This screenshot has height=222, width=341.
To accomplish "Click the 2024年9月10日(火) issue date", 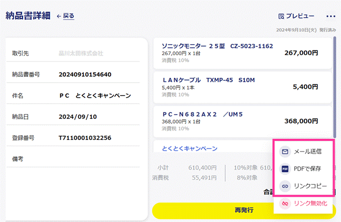I will pos(296,30).
